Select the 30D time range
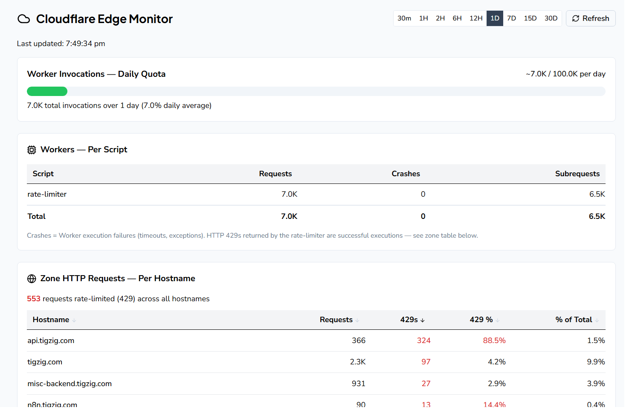Viewport: 626px width, 416px height. tap(551, 18)
